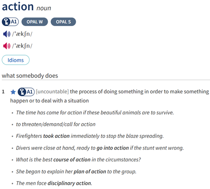The height and width of the screenshot is (189, 210).
Task: Click the bold phrase 'disciplinary action'
Action: pos(69,183)
